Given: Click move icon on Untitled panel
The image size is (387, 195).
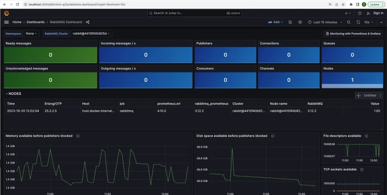Looking at the screenshot, I should pyautogui.click(x=359, y=95).
